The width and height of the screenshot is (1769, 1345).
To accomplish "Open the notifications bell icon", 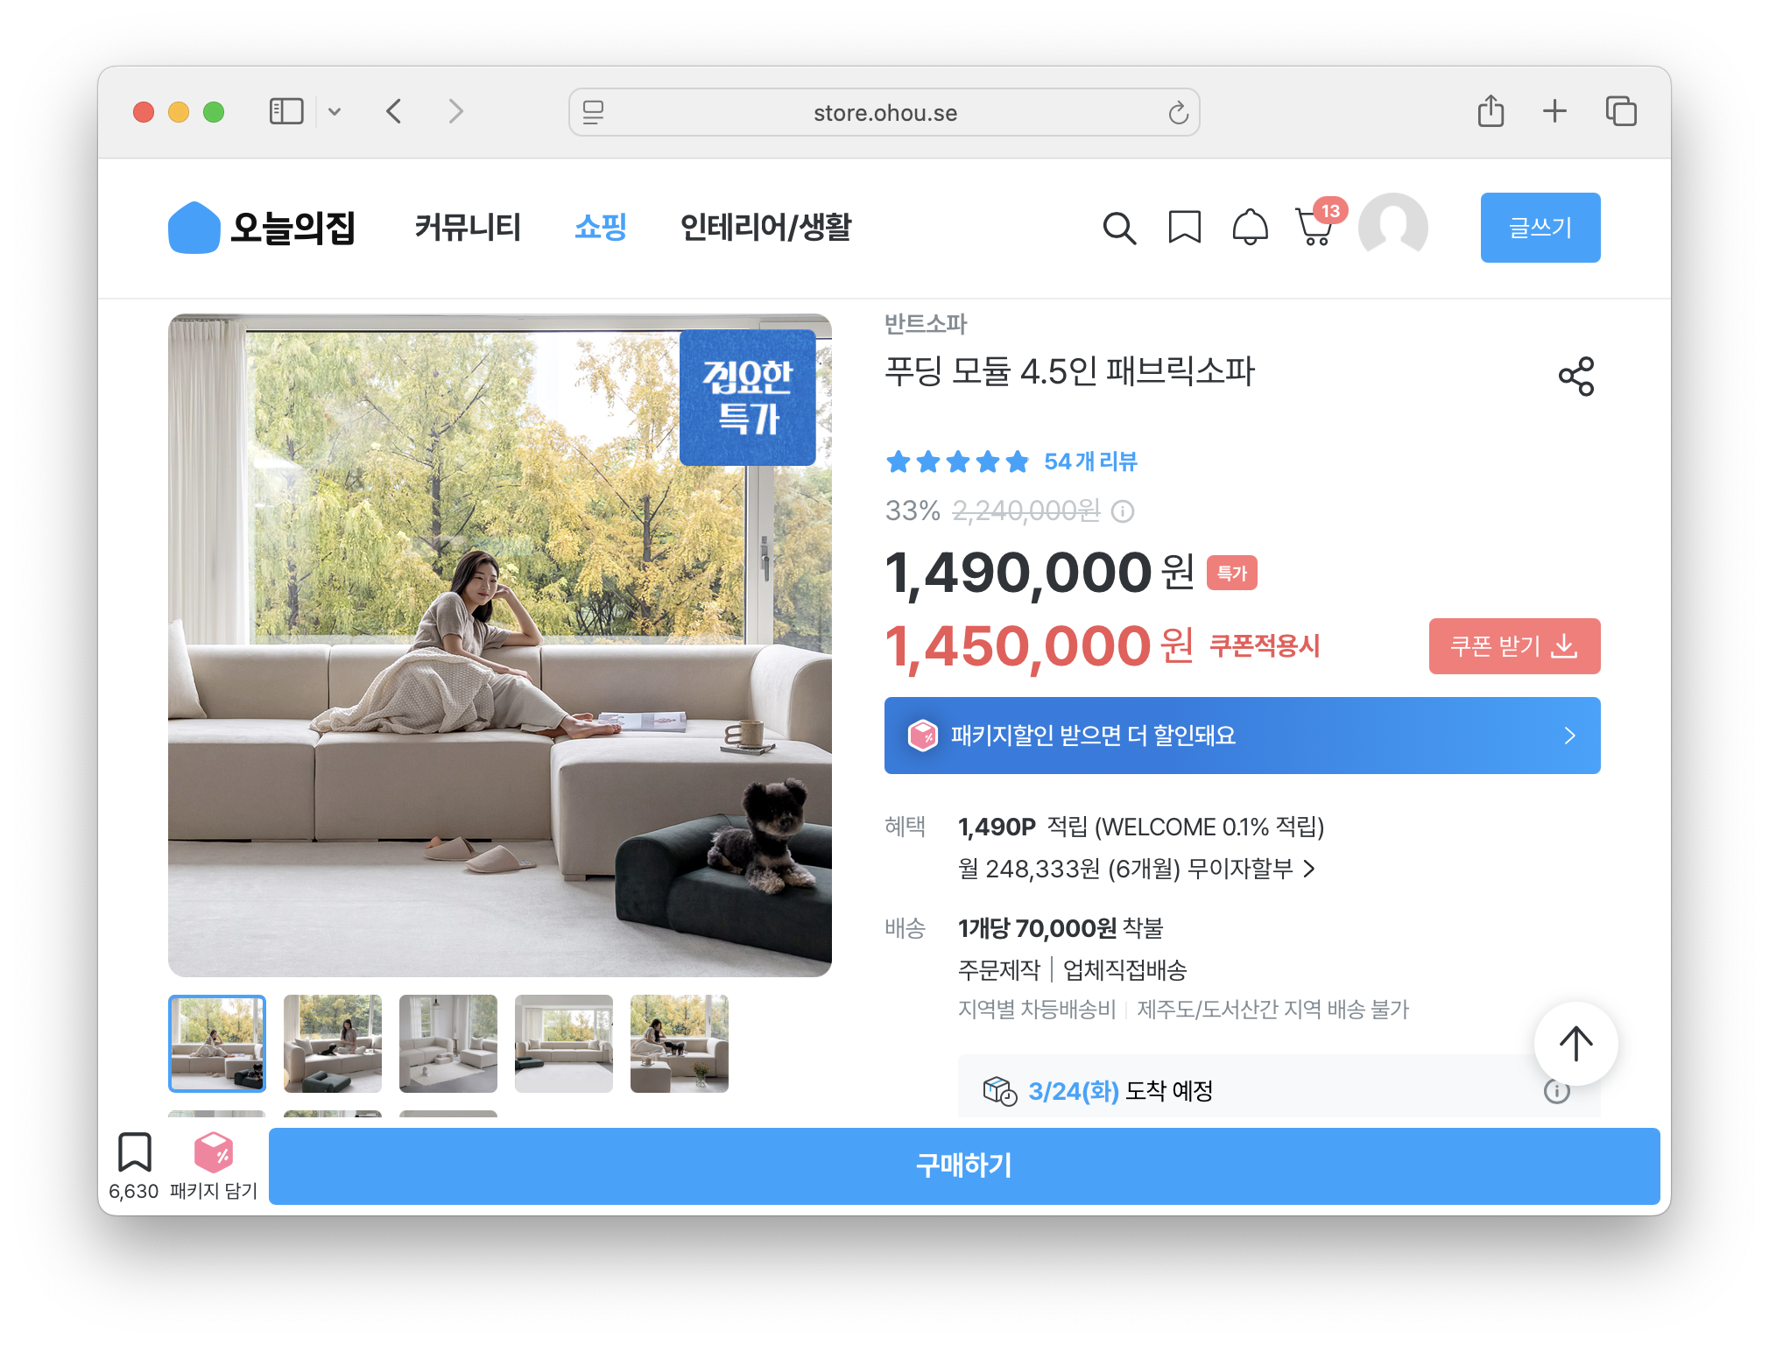I will [x=1250, y=228].
